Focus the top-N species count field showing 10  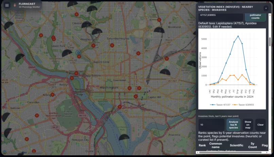click(x=211, y=125)
